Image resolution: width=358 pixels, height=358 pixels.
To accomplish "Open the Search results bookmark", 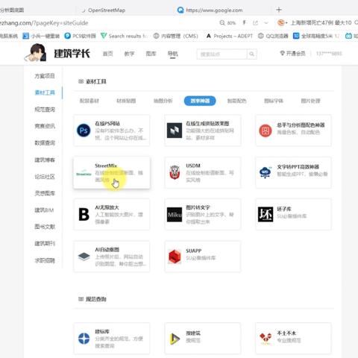I will (x=124, y=36).
